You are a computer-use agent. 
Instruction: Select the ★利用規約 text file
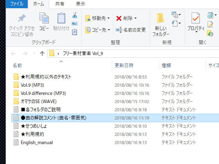pos(32,134)
